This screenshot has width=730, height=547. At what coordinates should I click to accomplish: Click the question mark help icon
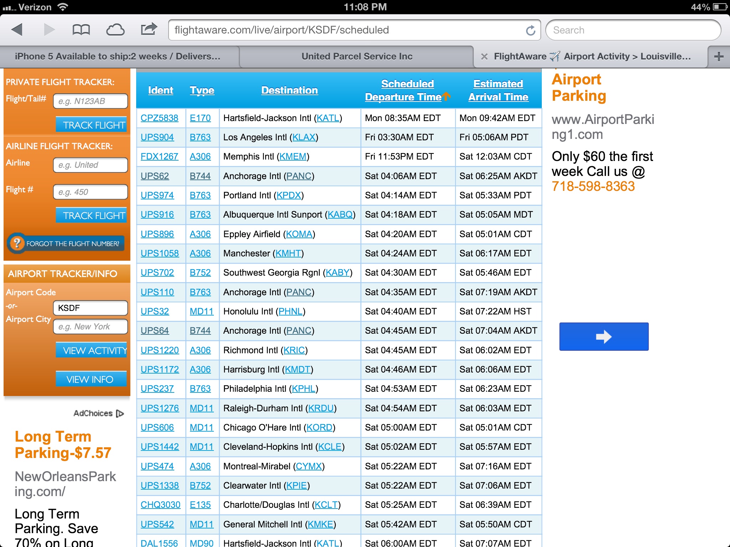[x=16, y=243]
